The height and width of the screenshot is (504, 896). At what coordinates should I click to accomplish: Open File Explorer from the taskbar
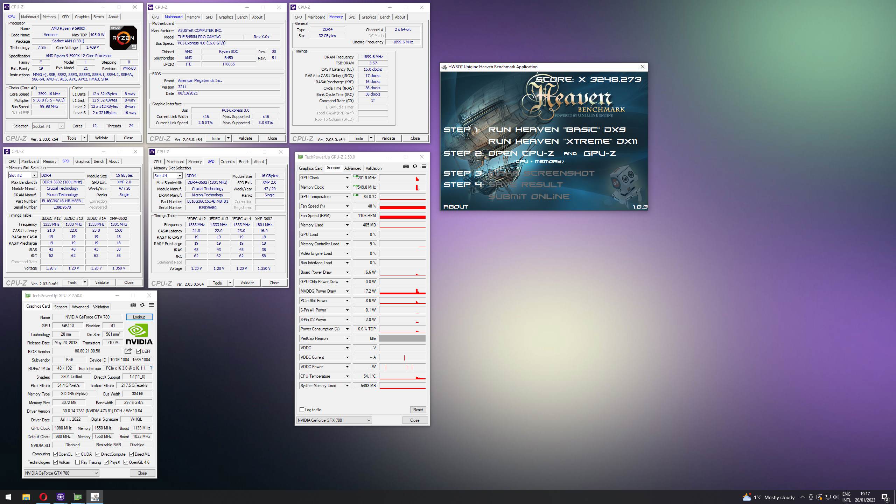(26, 497)
